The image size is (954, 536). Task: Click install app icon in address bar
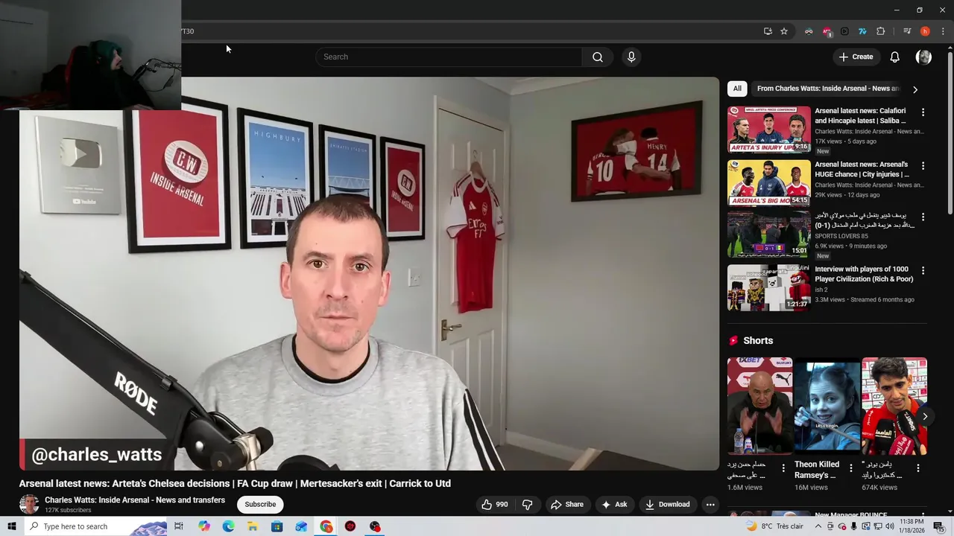click(x=768, y=31)
